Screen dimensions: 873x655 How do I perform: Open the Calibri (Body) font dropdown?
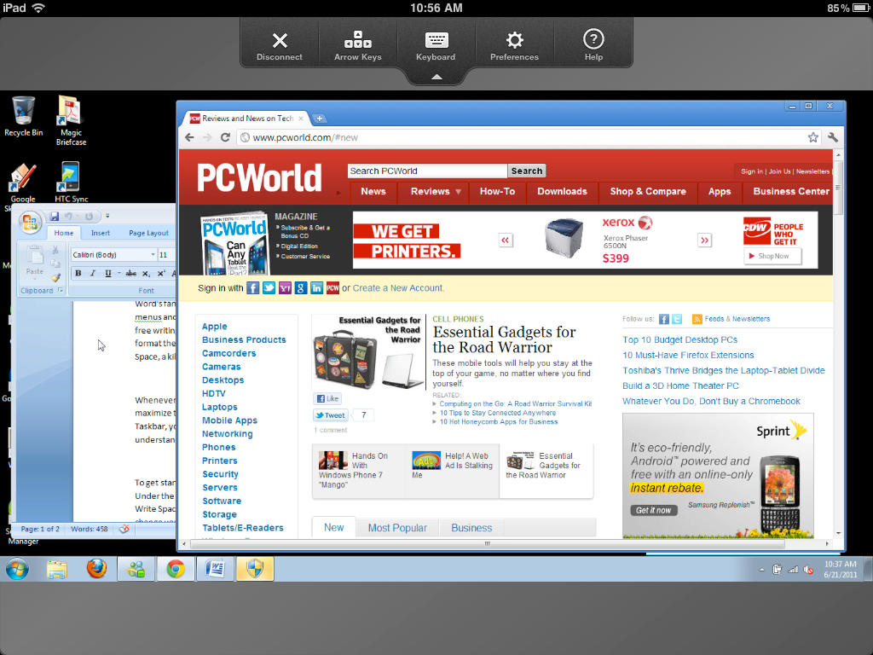coord(153,254)
